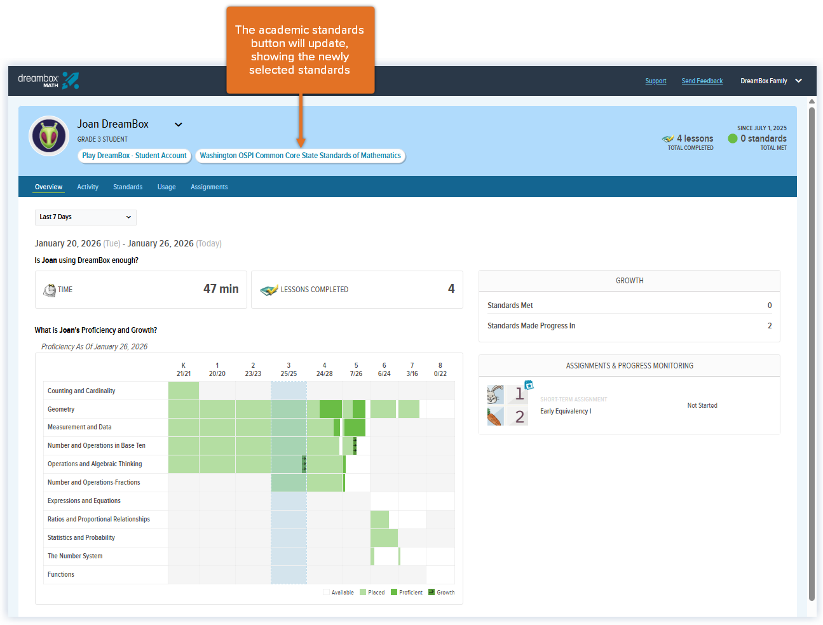Click the book icon beside LESSONS COMPLETED
This screenshot has height=625, width=823.
click(x=269, y=290)
